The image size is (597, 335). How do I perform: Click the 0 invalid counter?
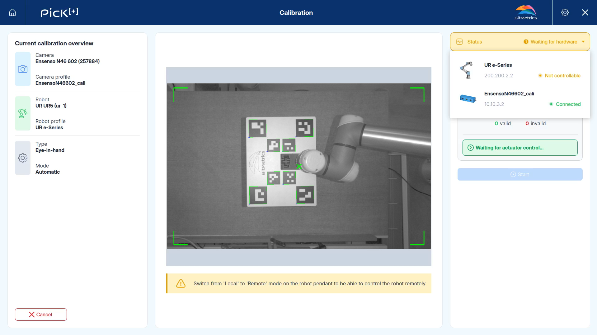tap(535, 123)
